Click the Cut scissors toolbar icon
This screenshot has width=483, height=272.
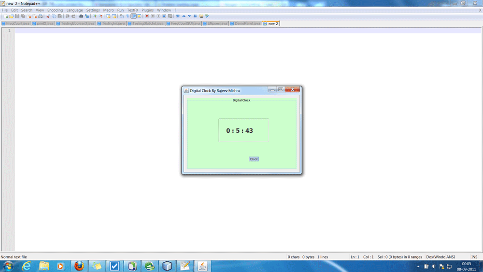click(48, 16)
